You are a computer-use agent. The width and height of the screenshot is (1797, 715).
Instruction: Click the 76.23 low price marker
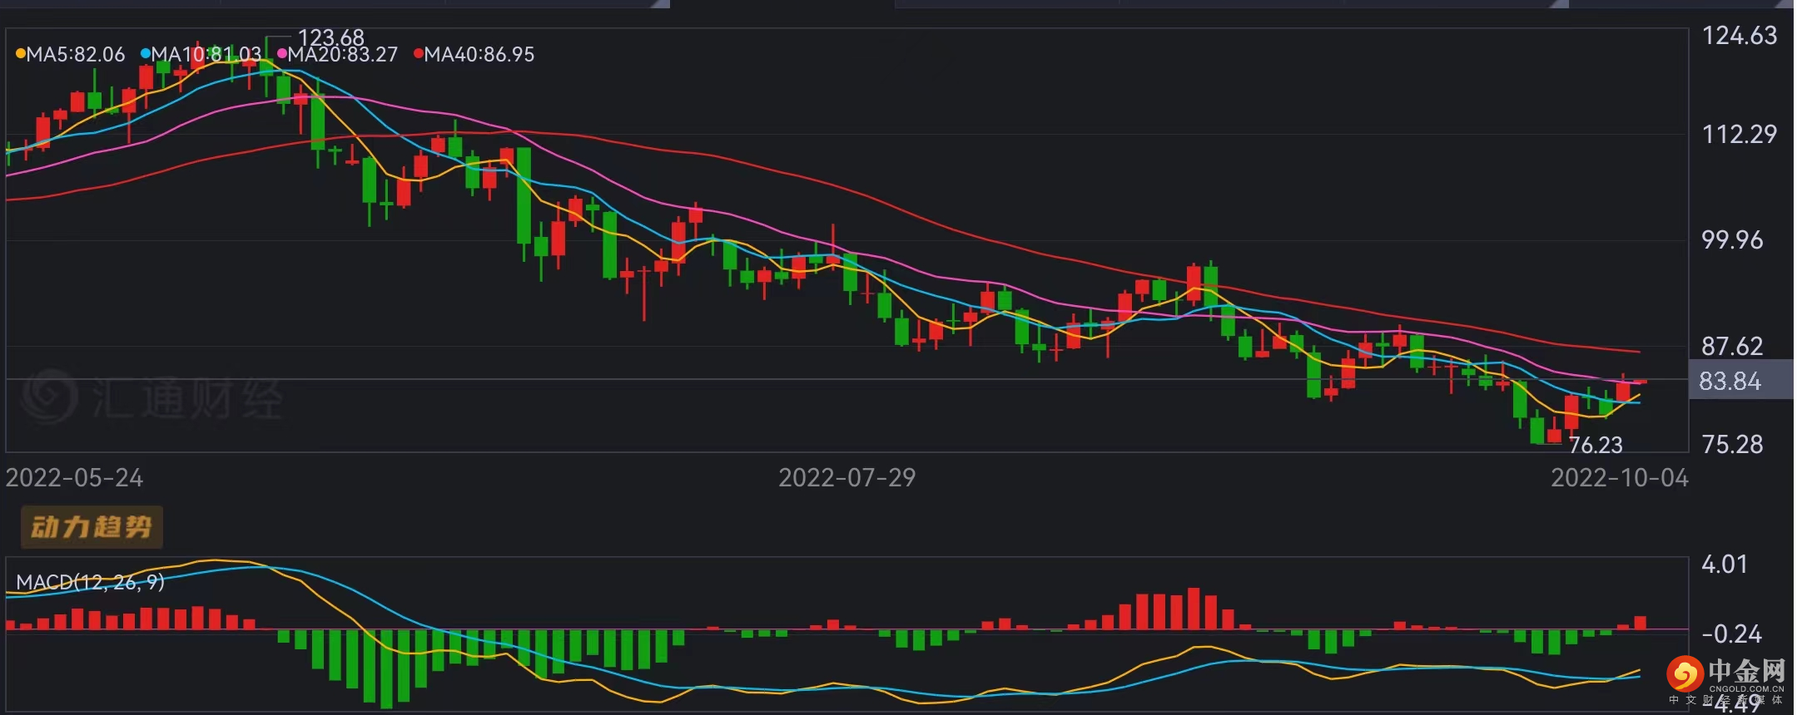coord(1596,446)
